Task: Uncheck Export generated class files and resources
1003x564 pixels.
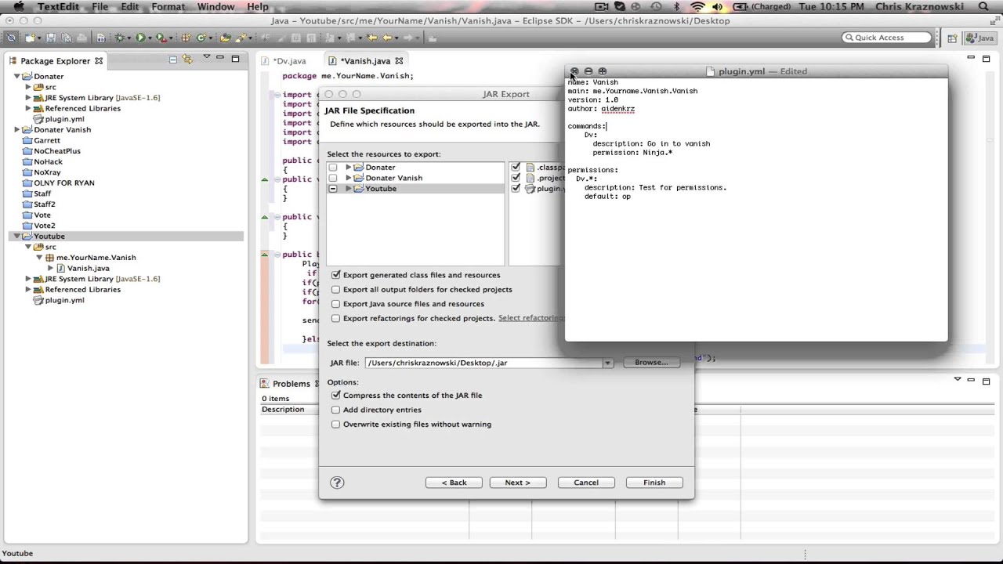Action: [336, 275]
